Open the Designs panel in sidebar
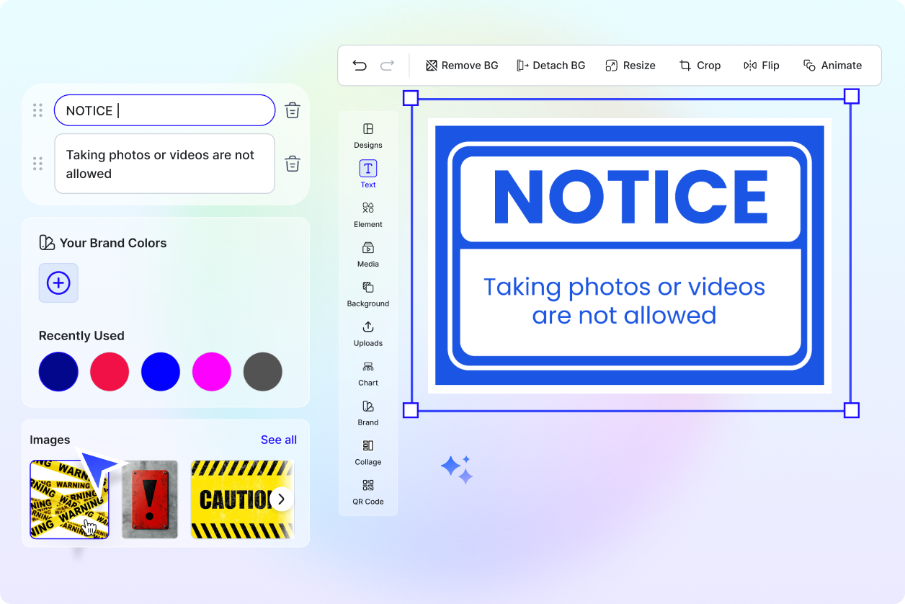The image size is (905, 604). pos(368,135)
